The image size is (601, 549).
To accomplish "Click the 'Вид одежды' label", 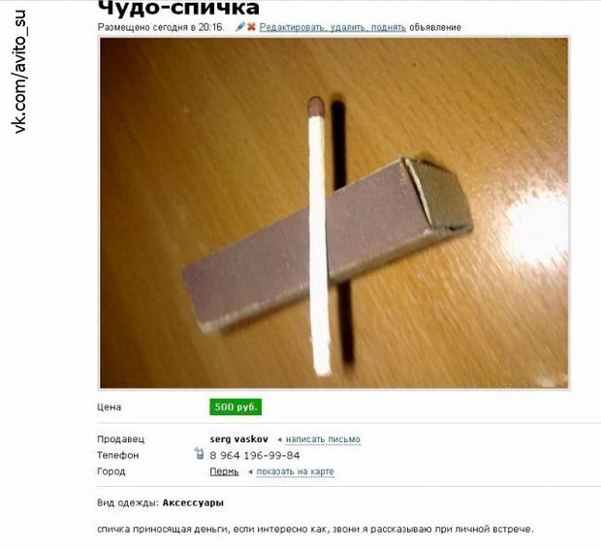I will (x=128, y=502).
